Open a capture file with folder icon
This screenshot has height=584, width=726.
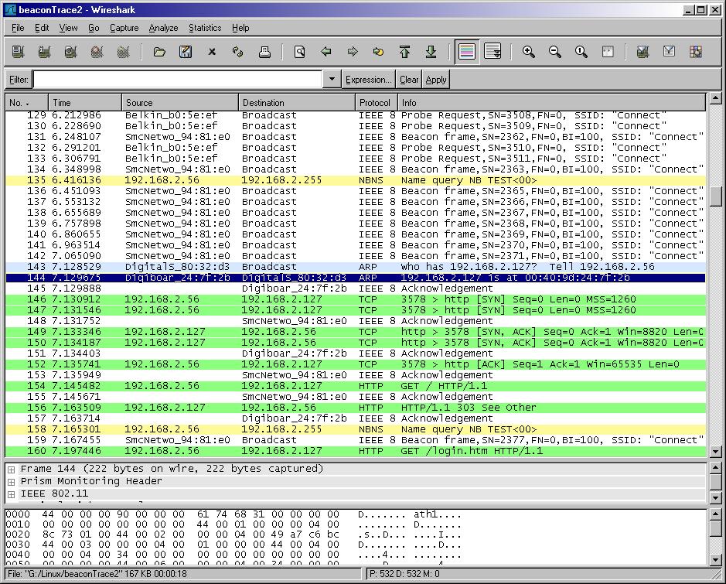[x=159, y=52]
